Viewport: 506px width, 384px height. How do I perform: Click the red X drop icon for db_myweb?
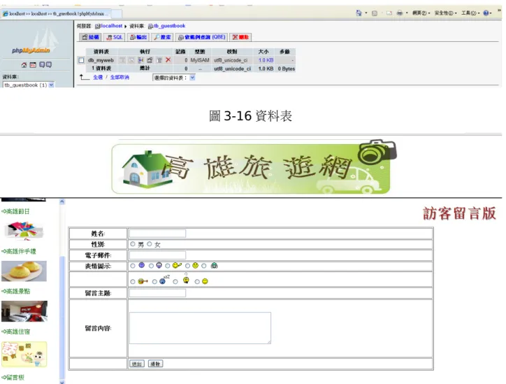click(168, 60)
